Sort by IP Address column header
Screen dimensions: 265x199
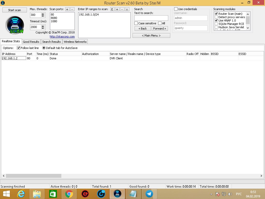pos(14,54)
